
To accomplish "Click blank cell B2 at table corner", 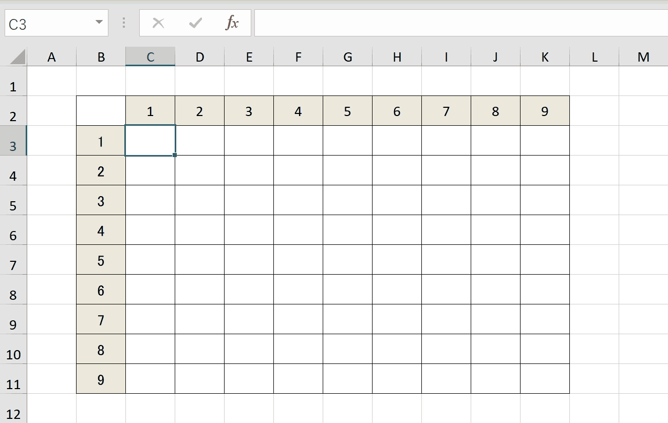I will pyautogui.click(x=101, y=111).
